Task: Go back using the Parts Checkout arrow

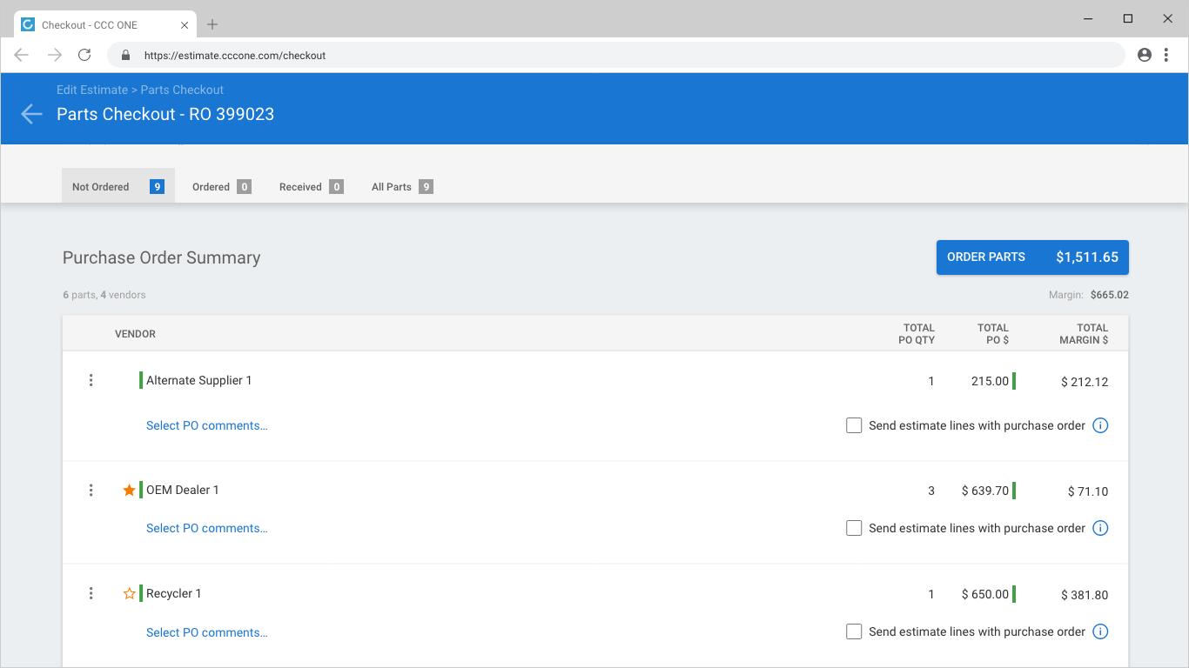Action: [x=31, y=114]
